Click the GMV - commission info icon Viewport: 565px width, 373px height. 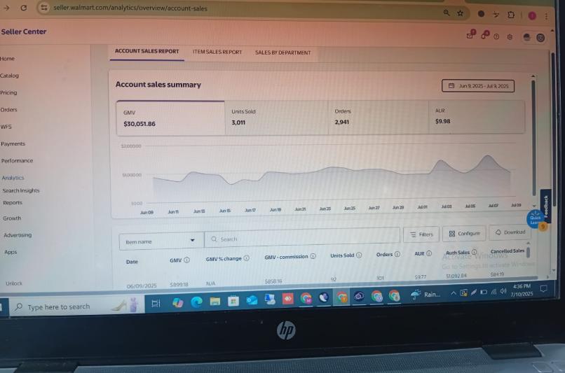[313, 256]
